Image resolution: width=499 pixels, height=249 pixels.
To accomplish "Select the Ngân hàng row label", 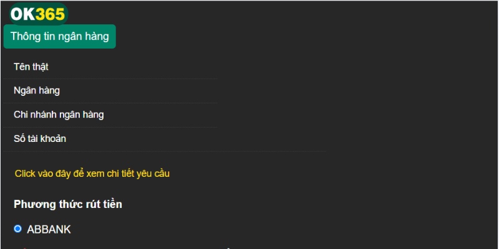I will [37, 91].
